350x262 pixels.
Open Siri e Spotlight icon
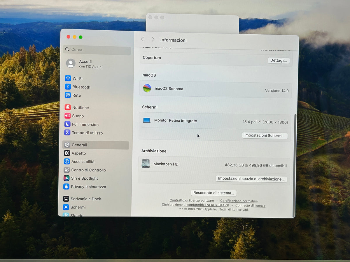point(66,178)
